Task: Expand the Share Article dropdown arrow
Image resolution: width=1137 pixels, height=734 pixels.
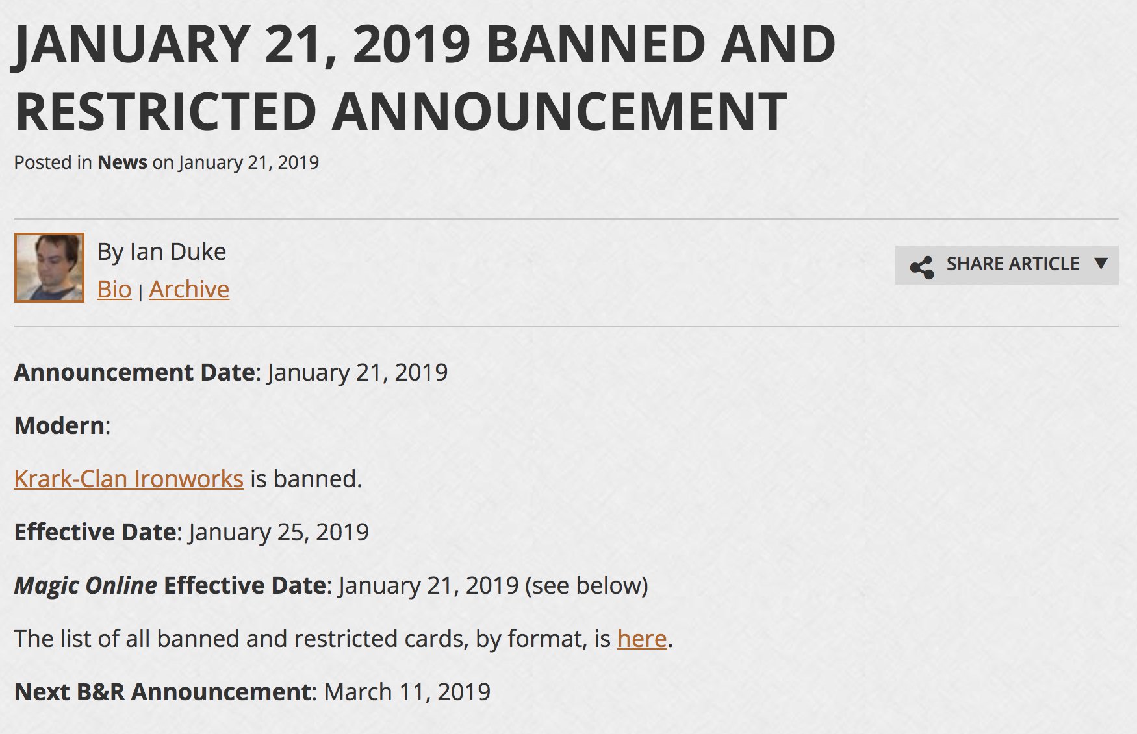Action: tap(1101, 264)
